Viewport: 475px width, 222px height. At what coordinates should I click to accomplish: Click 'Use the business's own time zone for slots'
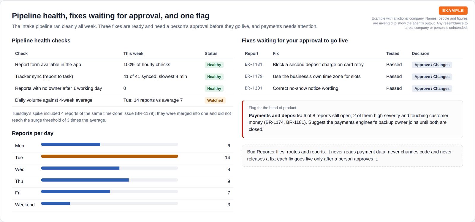(317, 76)
